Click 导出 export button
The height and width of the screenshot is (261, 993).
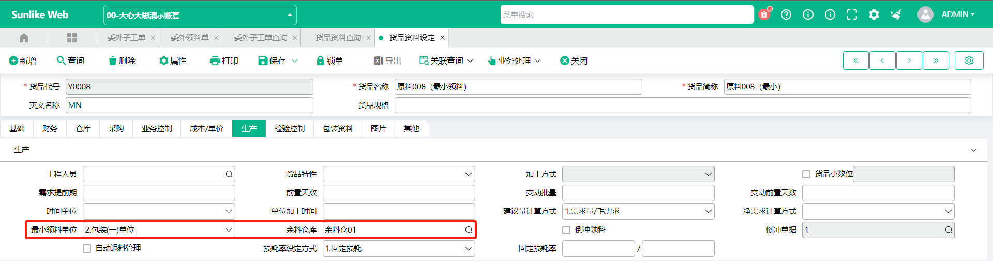388,60
